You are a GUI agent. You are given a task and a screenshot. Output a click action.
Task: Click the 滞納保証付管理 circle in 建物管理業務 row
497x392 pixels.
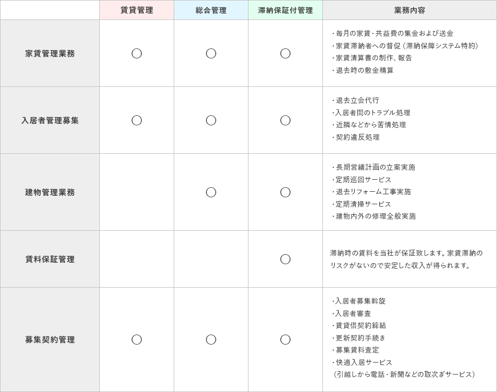tap(285, 192)
